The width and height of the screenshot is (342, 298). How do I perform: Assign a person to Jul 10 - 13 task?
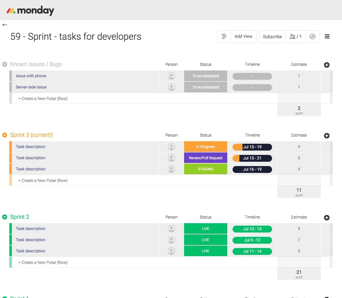click(171, 229)
